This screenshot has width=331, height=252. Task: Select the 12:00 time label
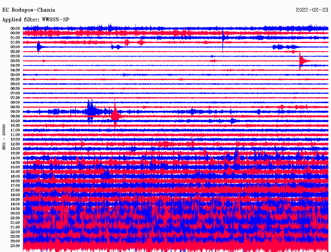pos(15,139)
